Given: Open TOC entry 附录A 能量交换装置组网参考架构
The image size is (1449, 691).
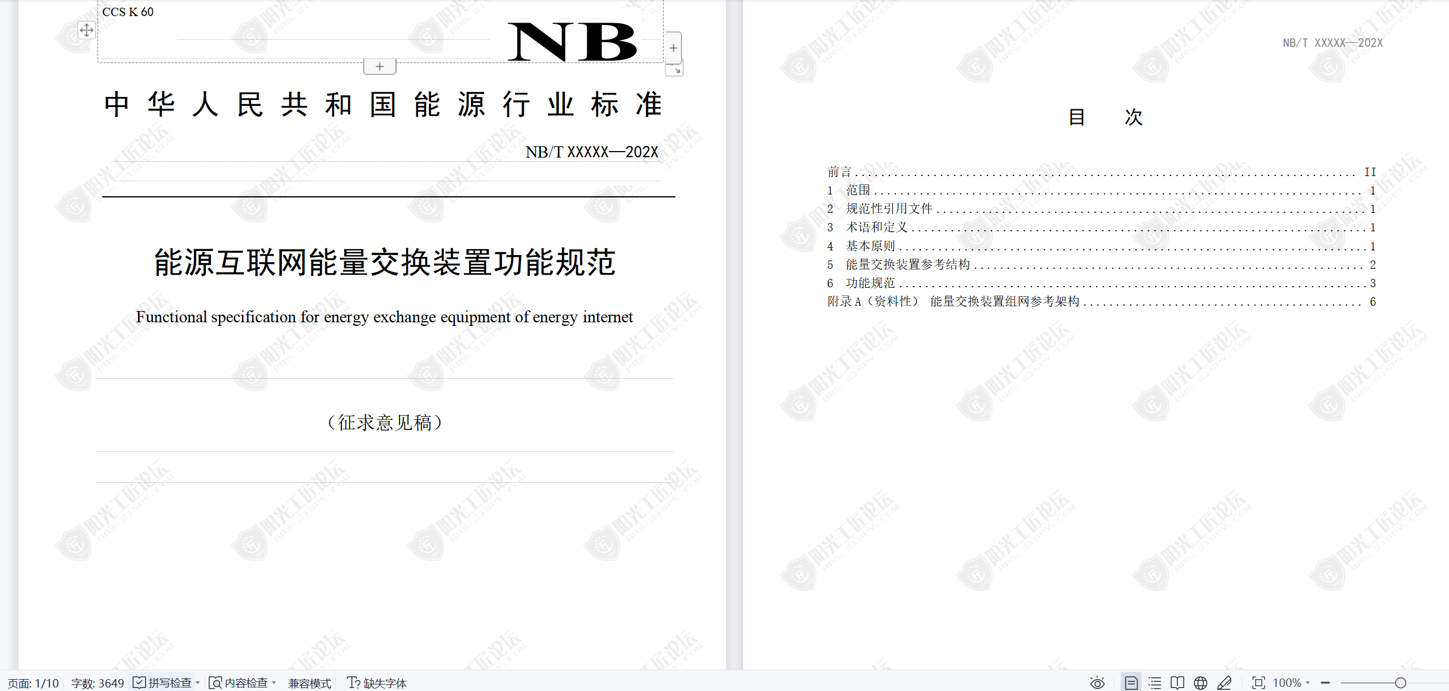Looking at the screenshot, I should tap(1101, 301).
